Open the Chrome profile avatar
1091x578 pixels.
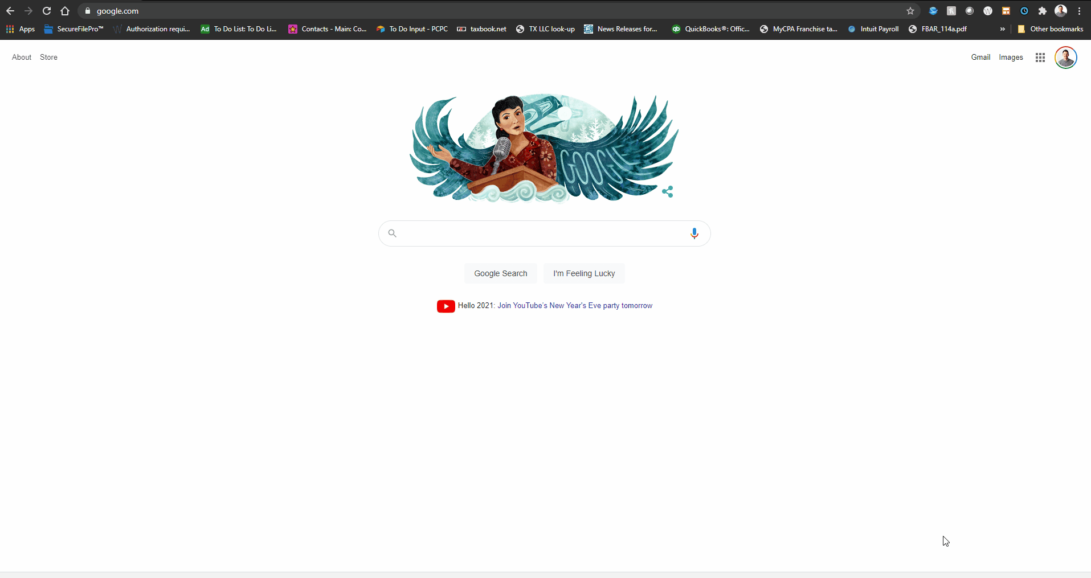[1061, 11]
